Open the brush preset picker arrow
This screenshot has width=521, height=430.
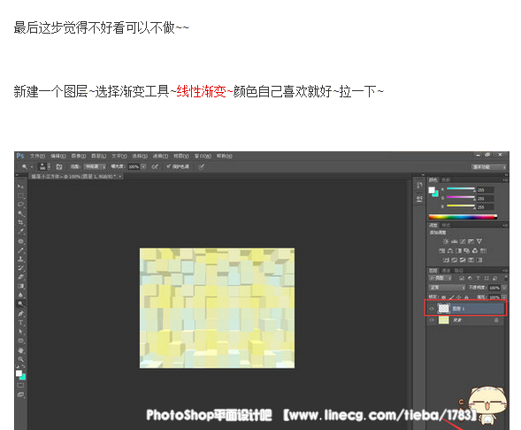[49, 166]
